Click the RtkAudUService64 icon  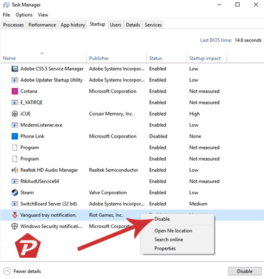point(15,181)
